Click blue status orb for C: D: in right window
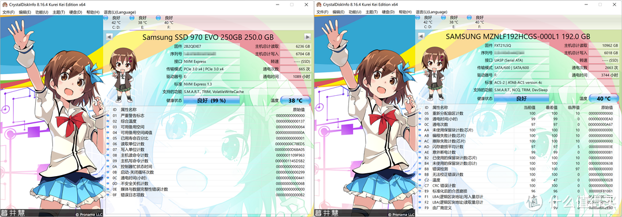The height and width of the screenshot is (217, 622). 417,18
